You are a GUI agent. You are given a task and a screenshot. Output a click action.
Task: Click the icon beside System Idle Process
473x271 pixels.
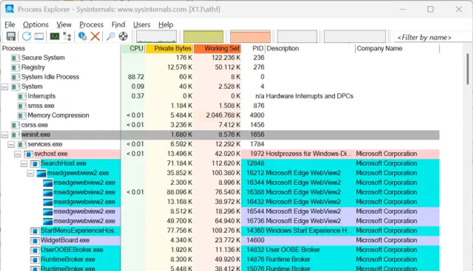15,77
